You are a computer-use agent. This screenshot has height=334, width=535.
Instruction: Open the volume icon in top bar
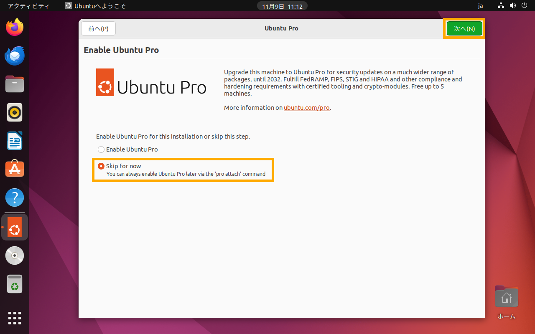point(513,6)
